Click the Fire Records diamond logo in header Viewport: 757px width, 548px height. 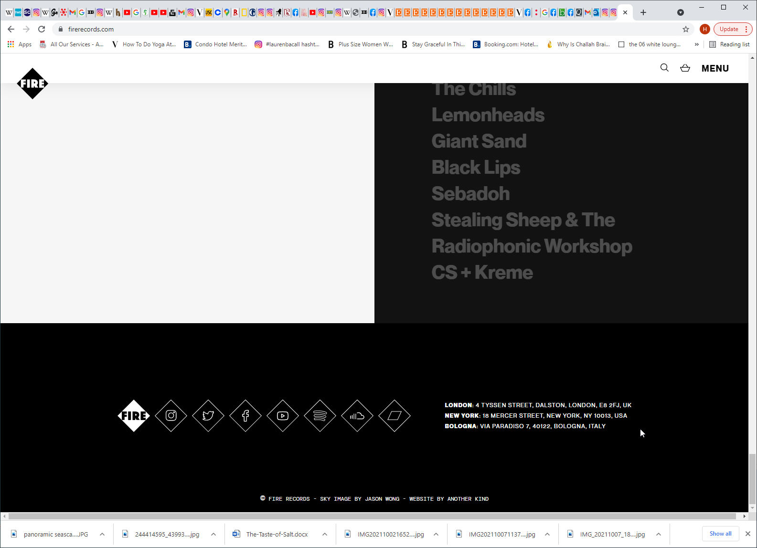(x=32, y=84)
